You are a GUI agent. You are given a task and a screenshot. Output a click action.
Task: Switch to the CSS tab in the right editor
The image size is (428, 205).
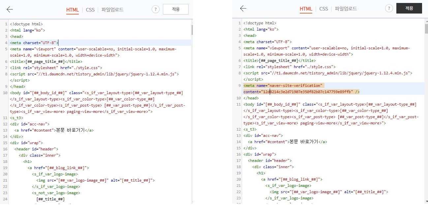point(324,9)
